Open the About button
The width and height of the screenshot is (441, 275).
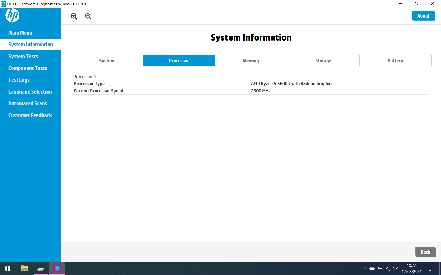(423, 16)
